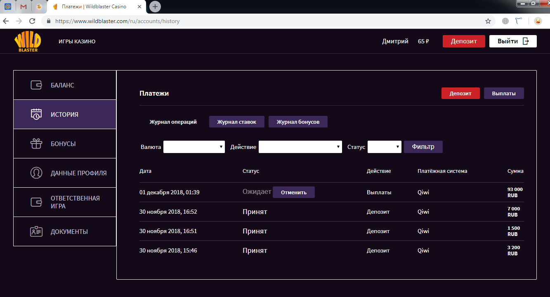
Task: Click the gift box icon next to Бонусы
Action: 36,144
